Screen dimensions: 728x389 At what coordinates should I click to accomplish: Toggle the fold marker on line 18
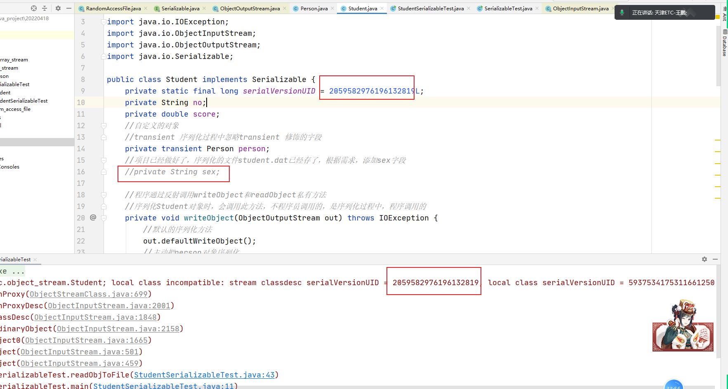[104, 195]
